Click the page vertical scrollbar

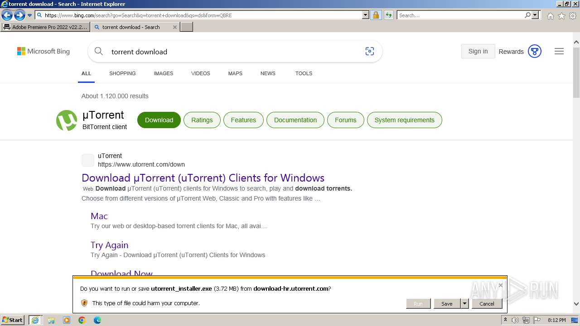(576, 72)
